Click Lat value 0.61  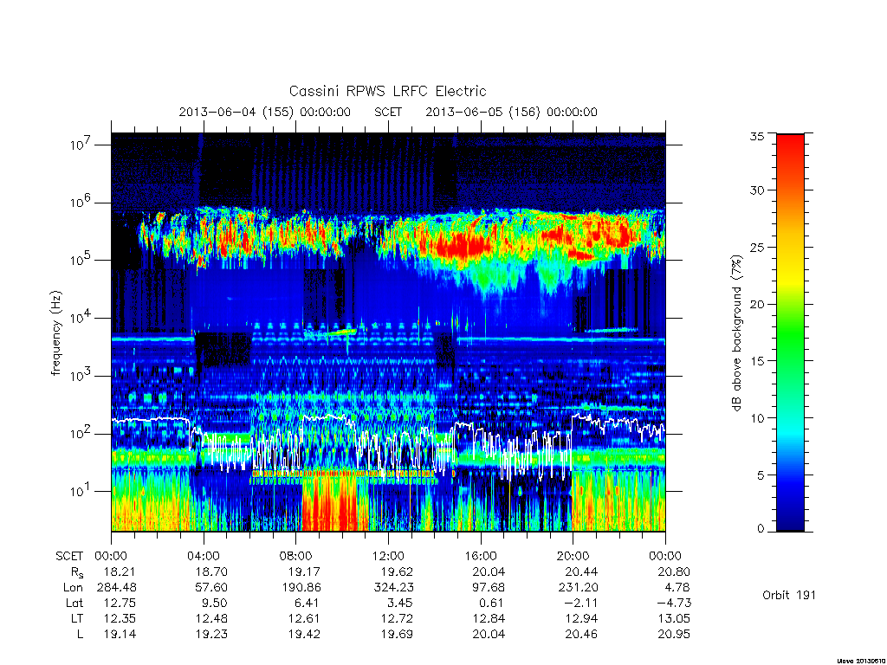tap(493, 603)
